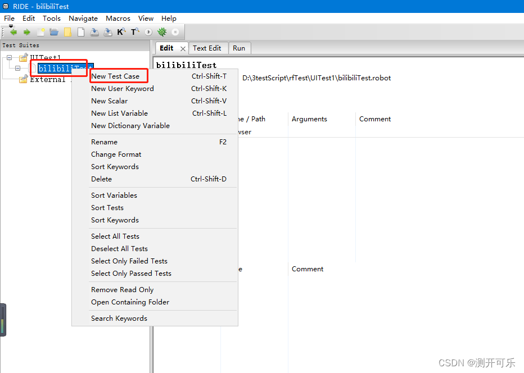This screenshot has height=373, width=524.
Task: Click the green Go Back arrow
Action: coord(13,32)
